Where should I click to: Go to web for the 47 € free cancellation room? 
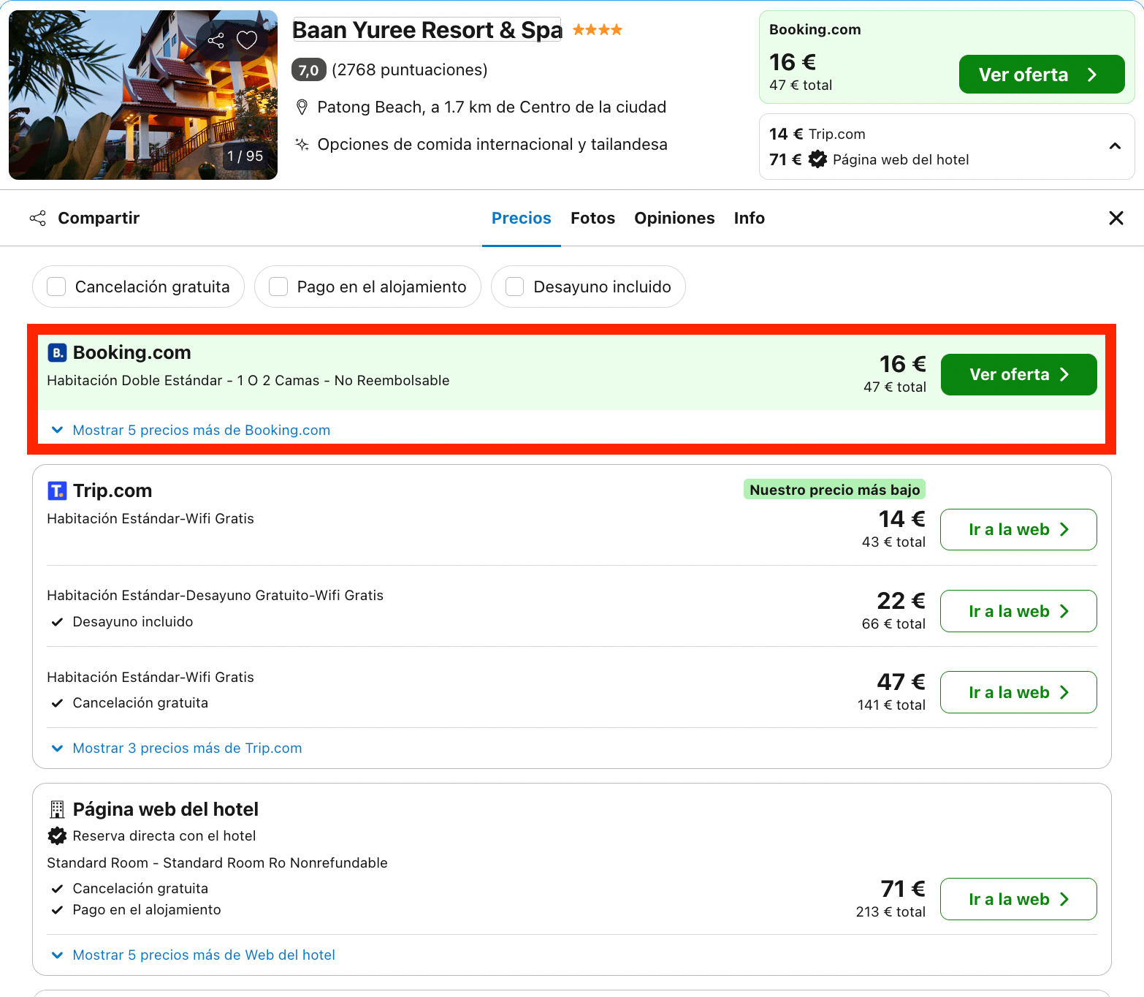point(1018,692)
